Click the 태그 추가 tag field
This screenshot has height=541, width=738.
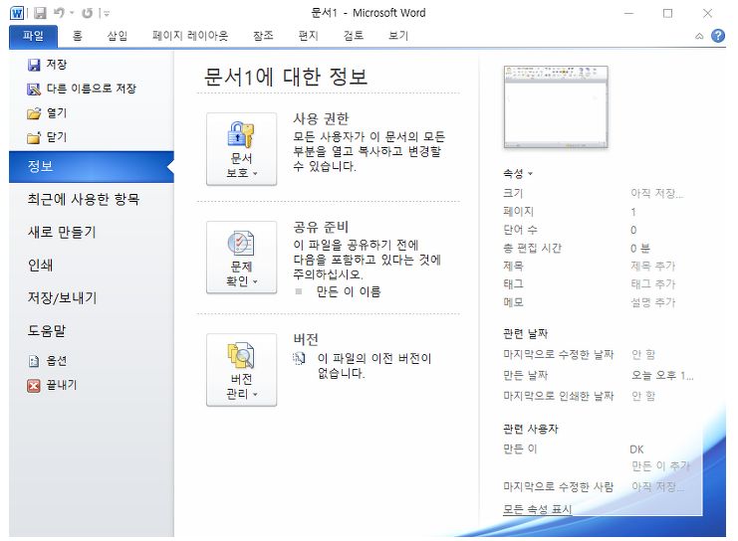click(x=652, y=283)
